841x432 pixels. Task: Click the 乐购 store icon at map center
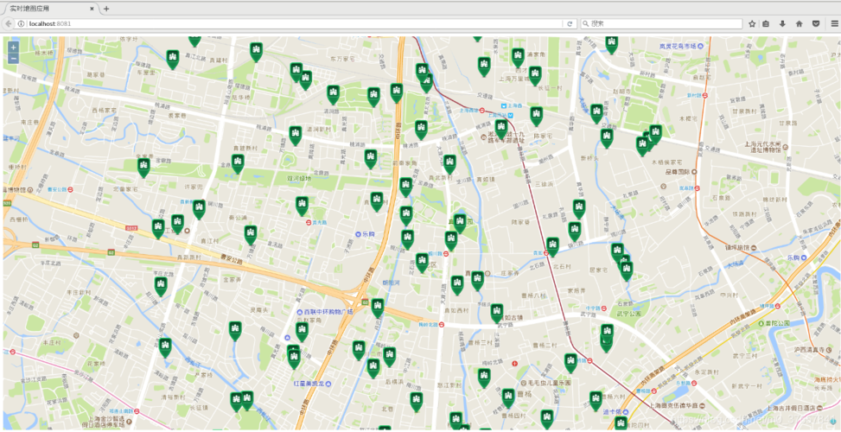[x=359, y=234]
